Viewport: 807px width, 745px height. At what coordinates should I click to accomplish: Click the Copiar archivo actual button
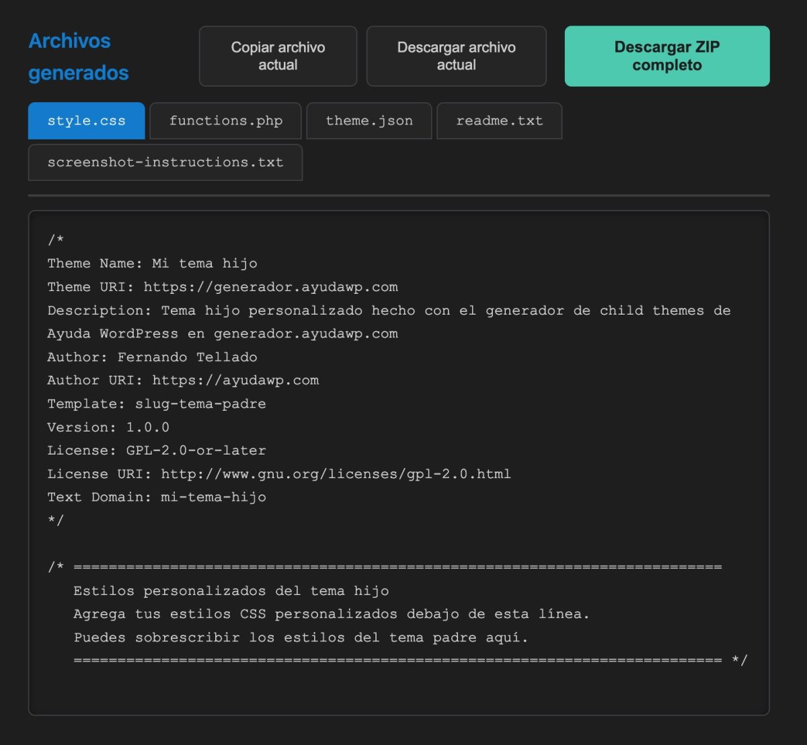coord(278,56)
